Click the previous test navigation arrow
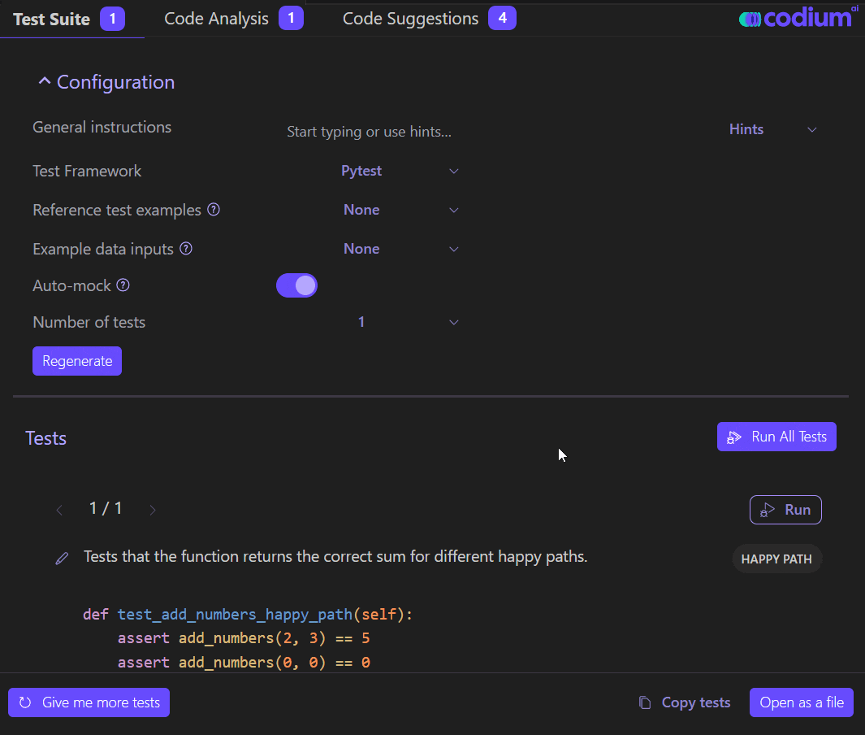This screenshot has height=735, width=865. [59, 510]
